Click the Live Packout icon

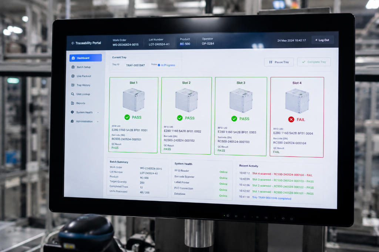tap(73, 76)
